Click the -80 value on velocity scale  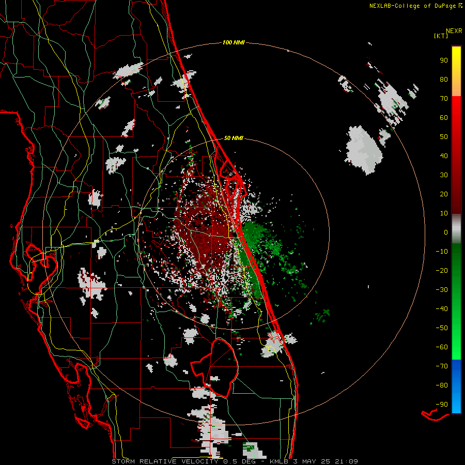(442, 385)
